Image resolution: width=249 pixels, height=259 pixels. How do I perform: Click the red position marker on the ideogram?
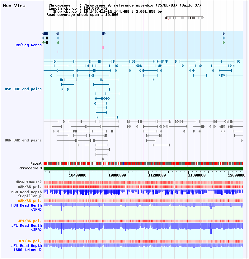168,18
